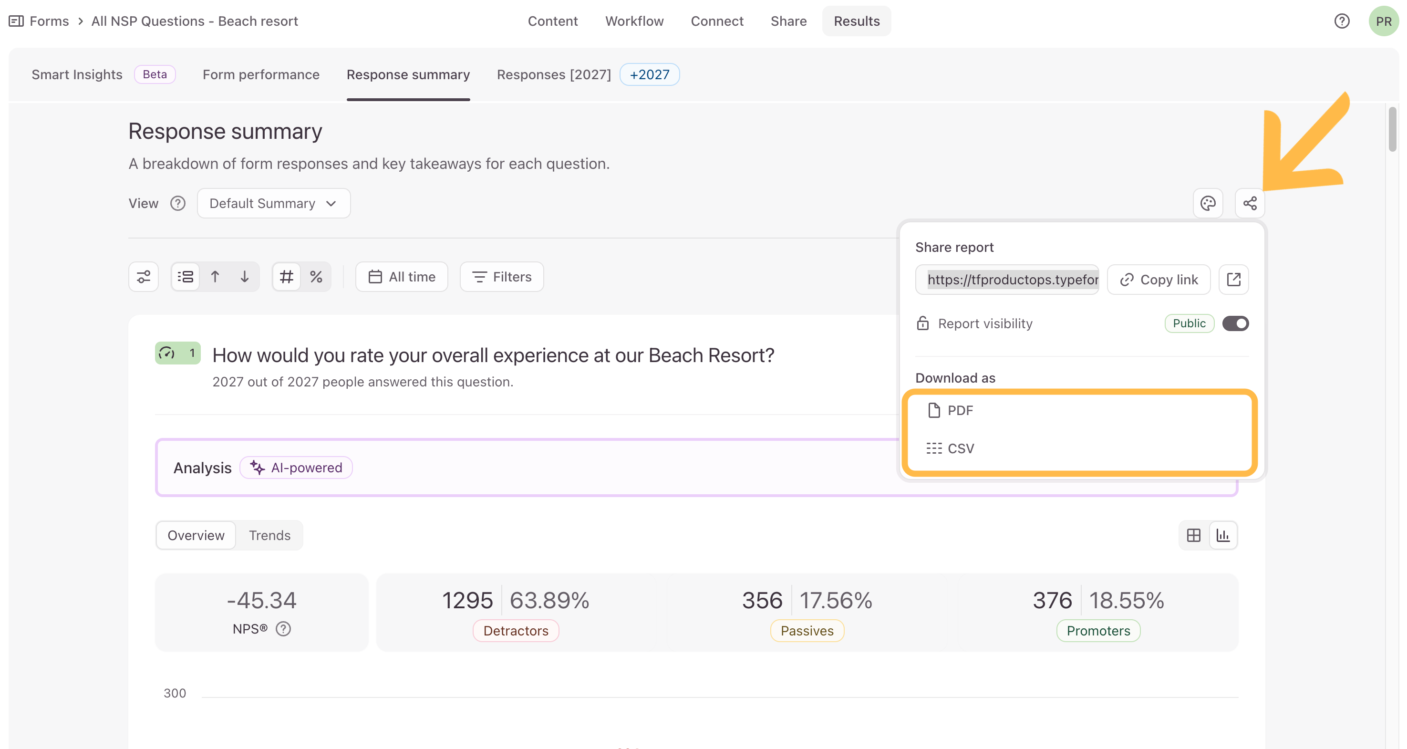Switch to the Trends tab
1407x749 pixels.
click(x=270, y=535)
